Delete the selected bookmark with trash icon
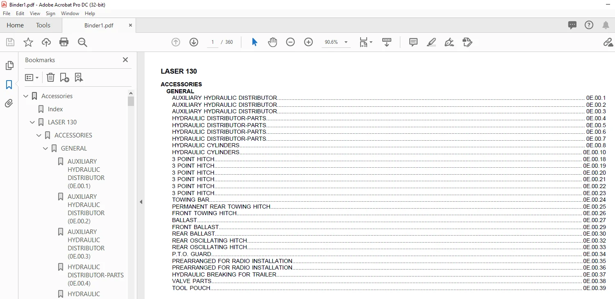615x299 pixels. coord(50,77)
